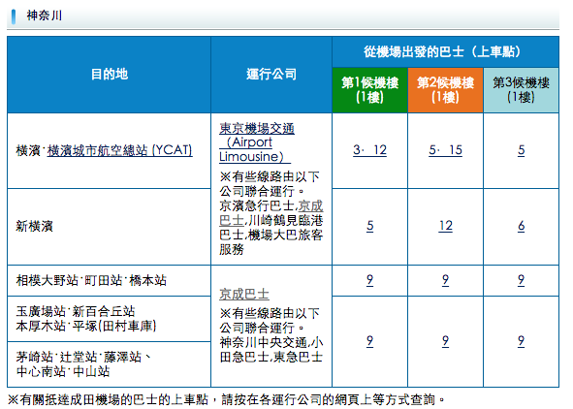The width and height of the screenshot is (573, 409).
Task: Click the 茅崎站·辻堂站·藤澤站 destination cell
Action: coord(110,364)
